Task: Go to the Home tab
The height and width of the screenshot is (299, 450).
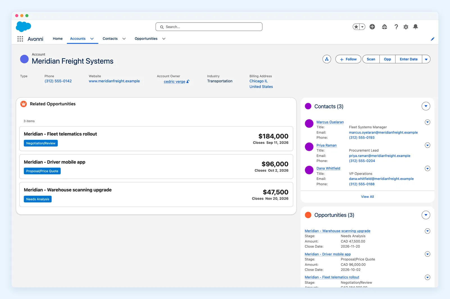Action: (58, 39)
